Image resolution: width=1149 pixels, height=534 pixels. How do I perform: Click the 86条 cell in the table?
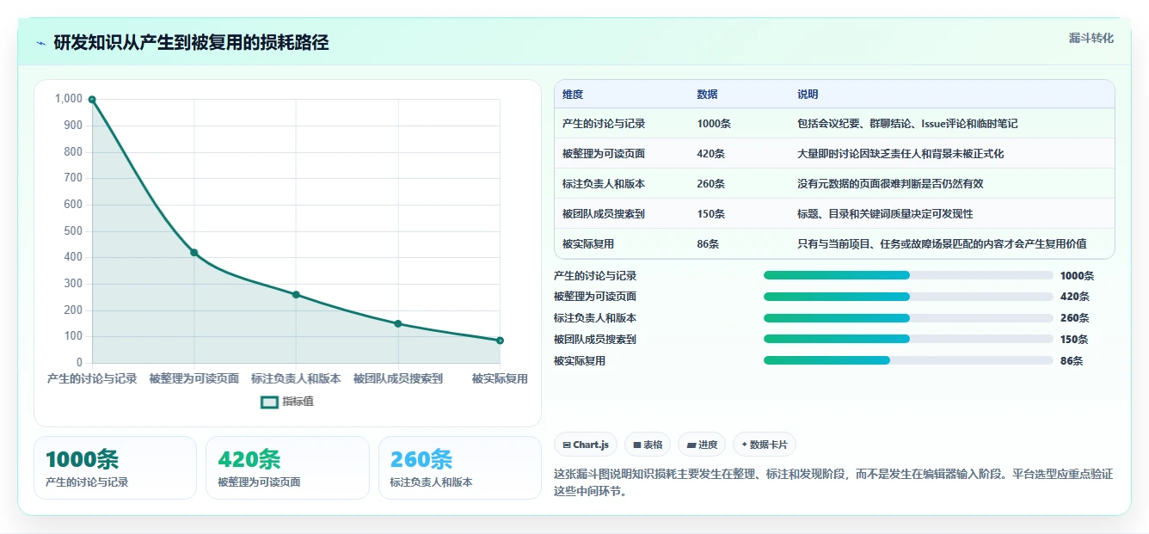pyautogui.click(x=708, y=244)
